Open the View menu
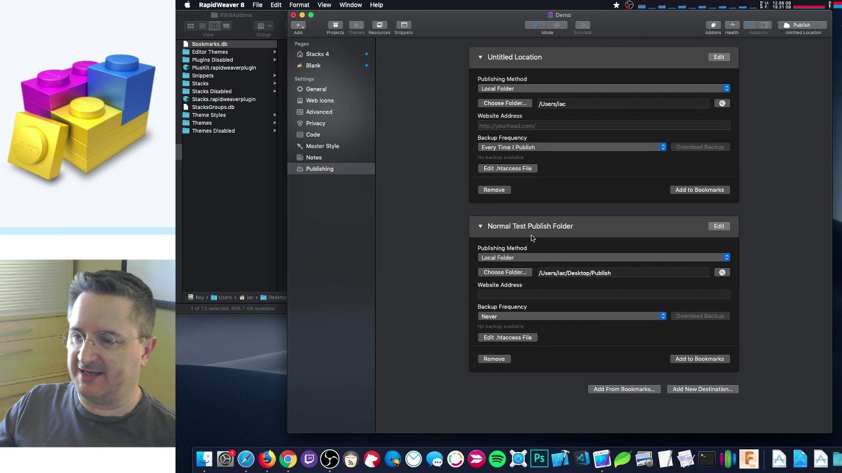Viewport: 842px width, 473px height. (324, 5)
